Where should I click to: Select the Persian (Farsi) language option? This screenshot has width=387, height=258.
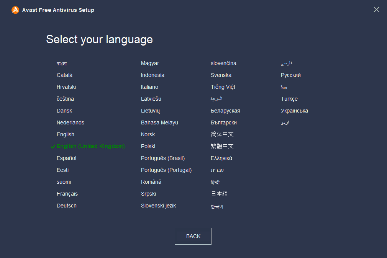click(x=286, y=64)
